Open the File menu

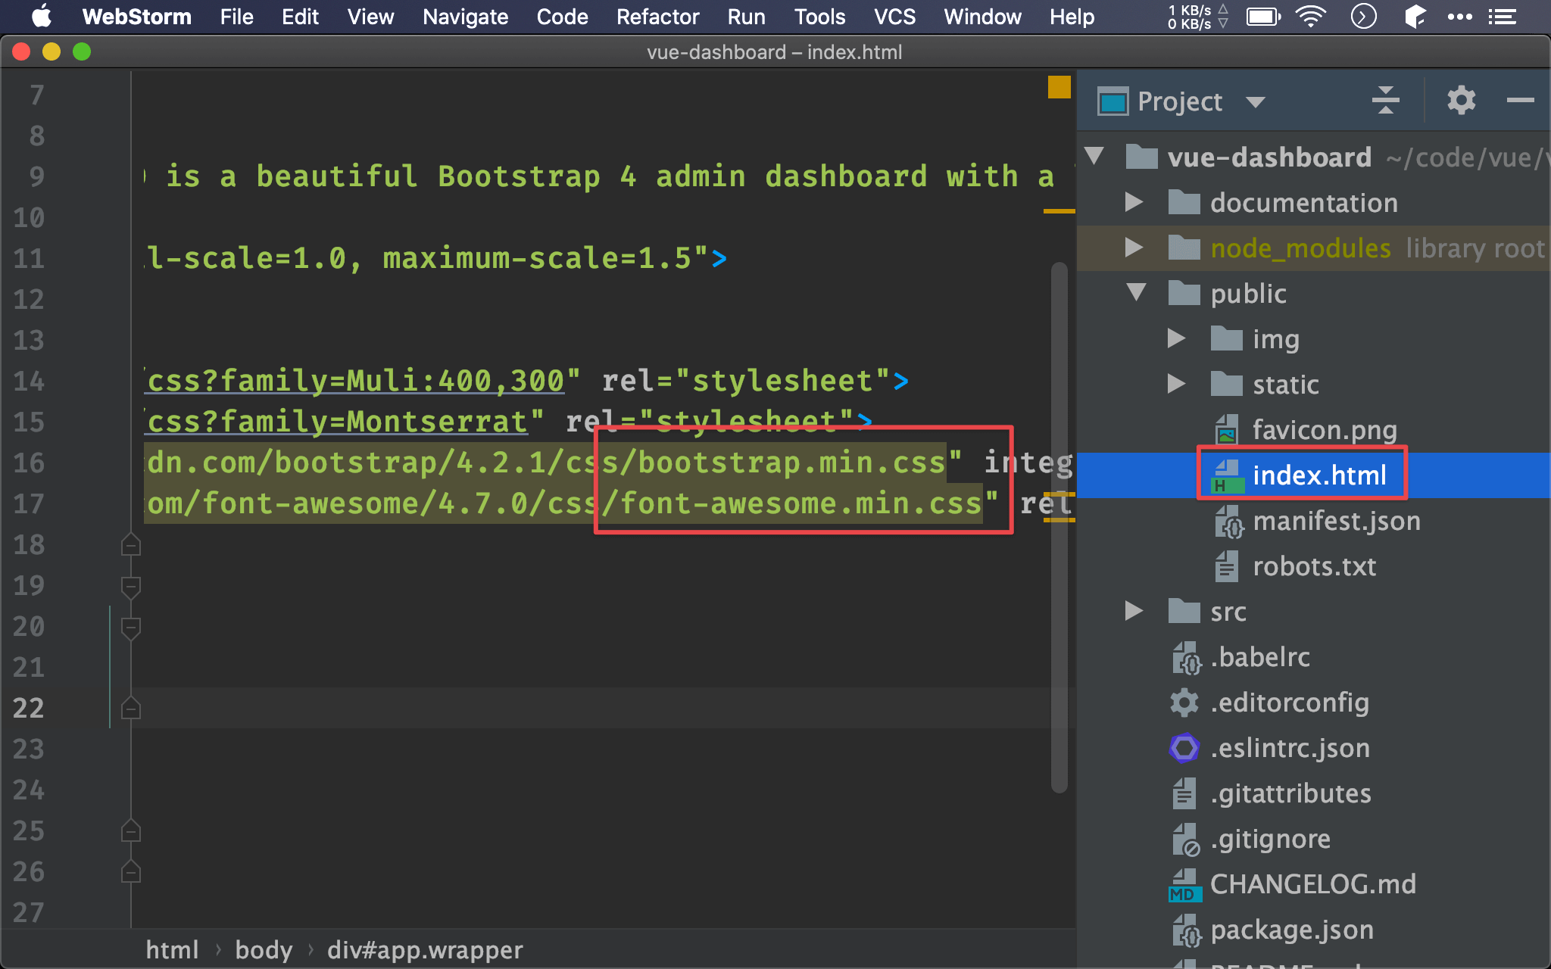click(x=236, y=17)
